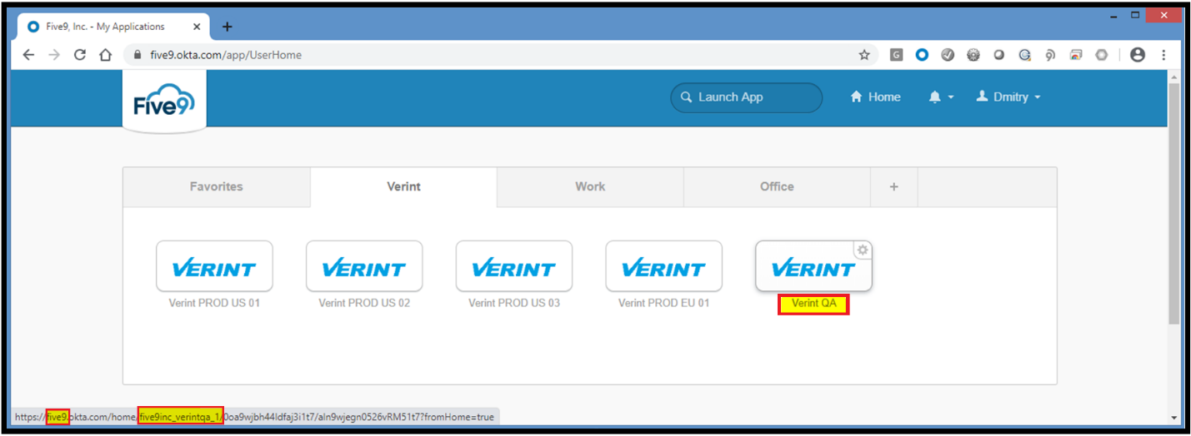Bookmark this page with the star icon
The width and height of the screenshot is (1191, 436).
point(864,55)
